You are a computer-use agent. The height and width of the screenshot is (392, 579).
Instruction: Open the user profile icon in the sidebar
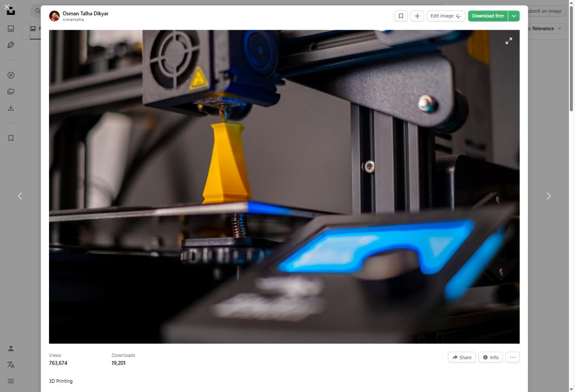tap(11, 349)
